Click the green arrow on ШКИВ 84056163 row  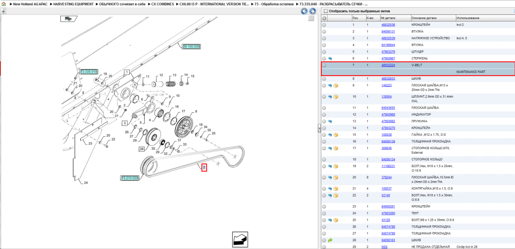pos(330,240)
